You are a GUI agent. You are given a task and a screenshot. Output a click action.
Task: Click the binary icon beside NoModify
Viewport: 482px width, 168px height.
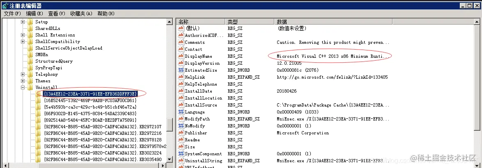[x=181, y=126]
